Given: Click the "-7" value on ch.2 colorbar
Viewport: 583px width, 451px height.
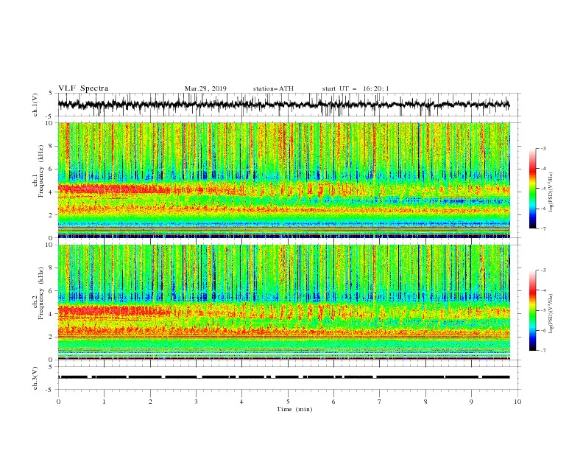Looking at the screenshot, I should click(x=543, y=351).
